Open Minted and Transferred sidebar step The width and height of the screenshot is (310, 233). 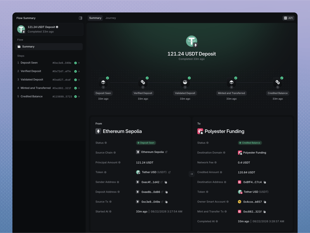point(49,88)
